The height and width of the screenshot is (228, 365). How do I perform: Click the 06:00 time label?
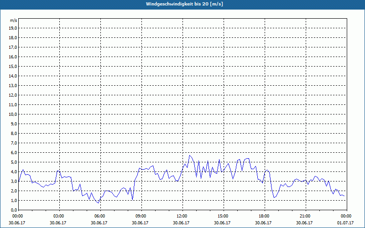pos(100,216)
